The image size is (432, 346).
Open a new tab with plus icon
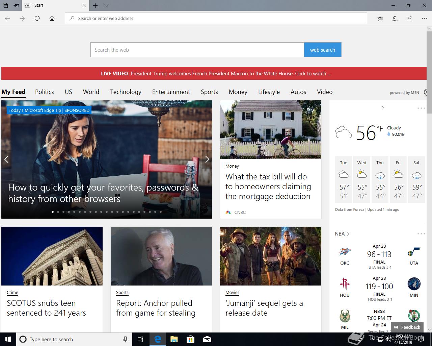[x=96, y=5]
